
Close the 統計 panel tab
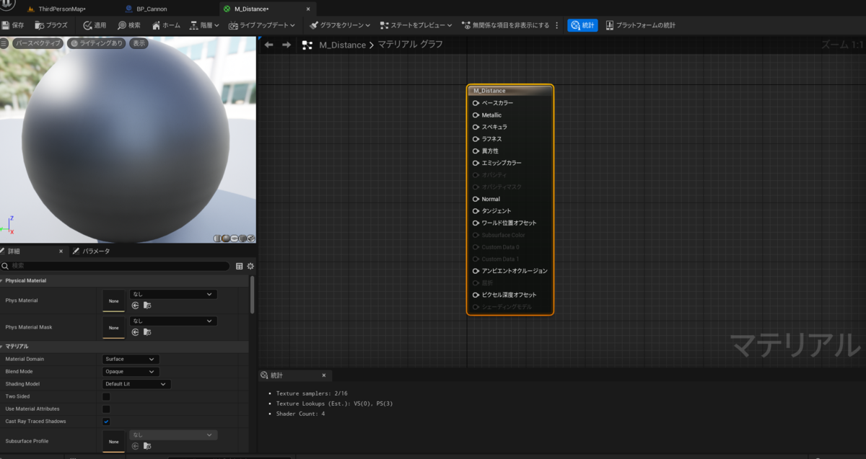pos(323,375)
